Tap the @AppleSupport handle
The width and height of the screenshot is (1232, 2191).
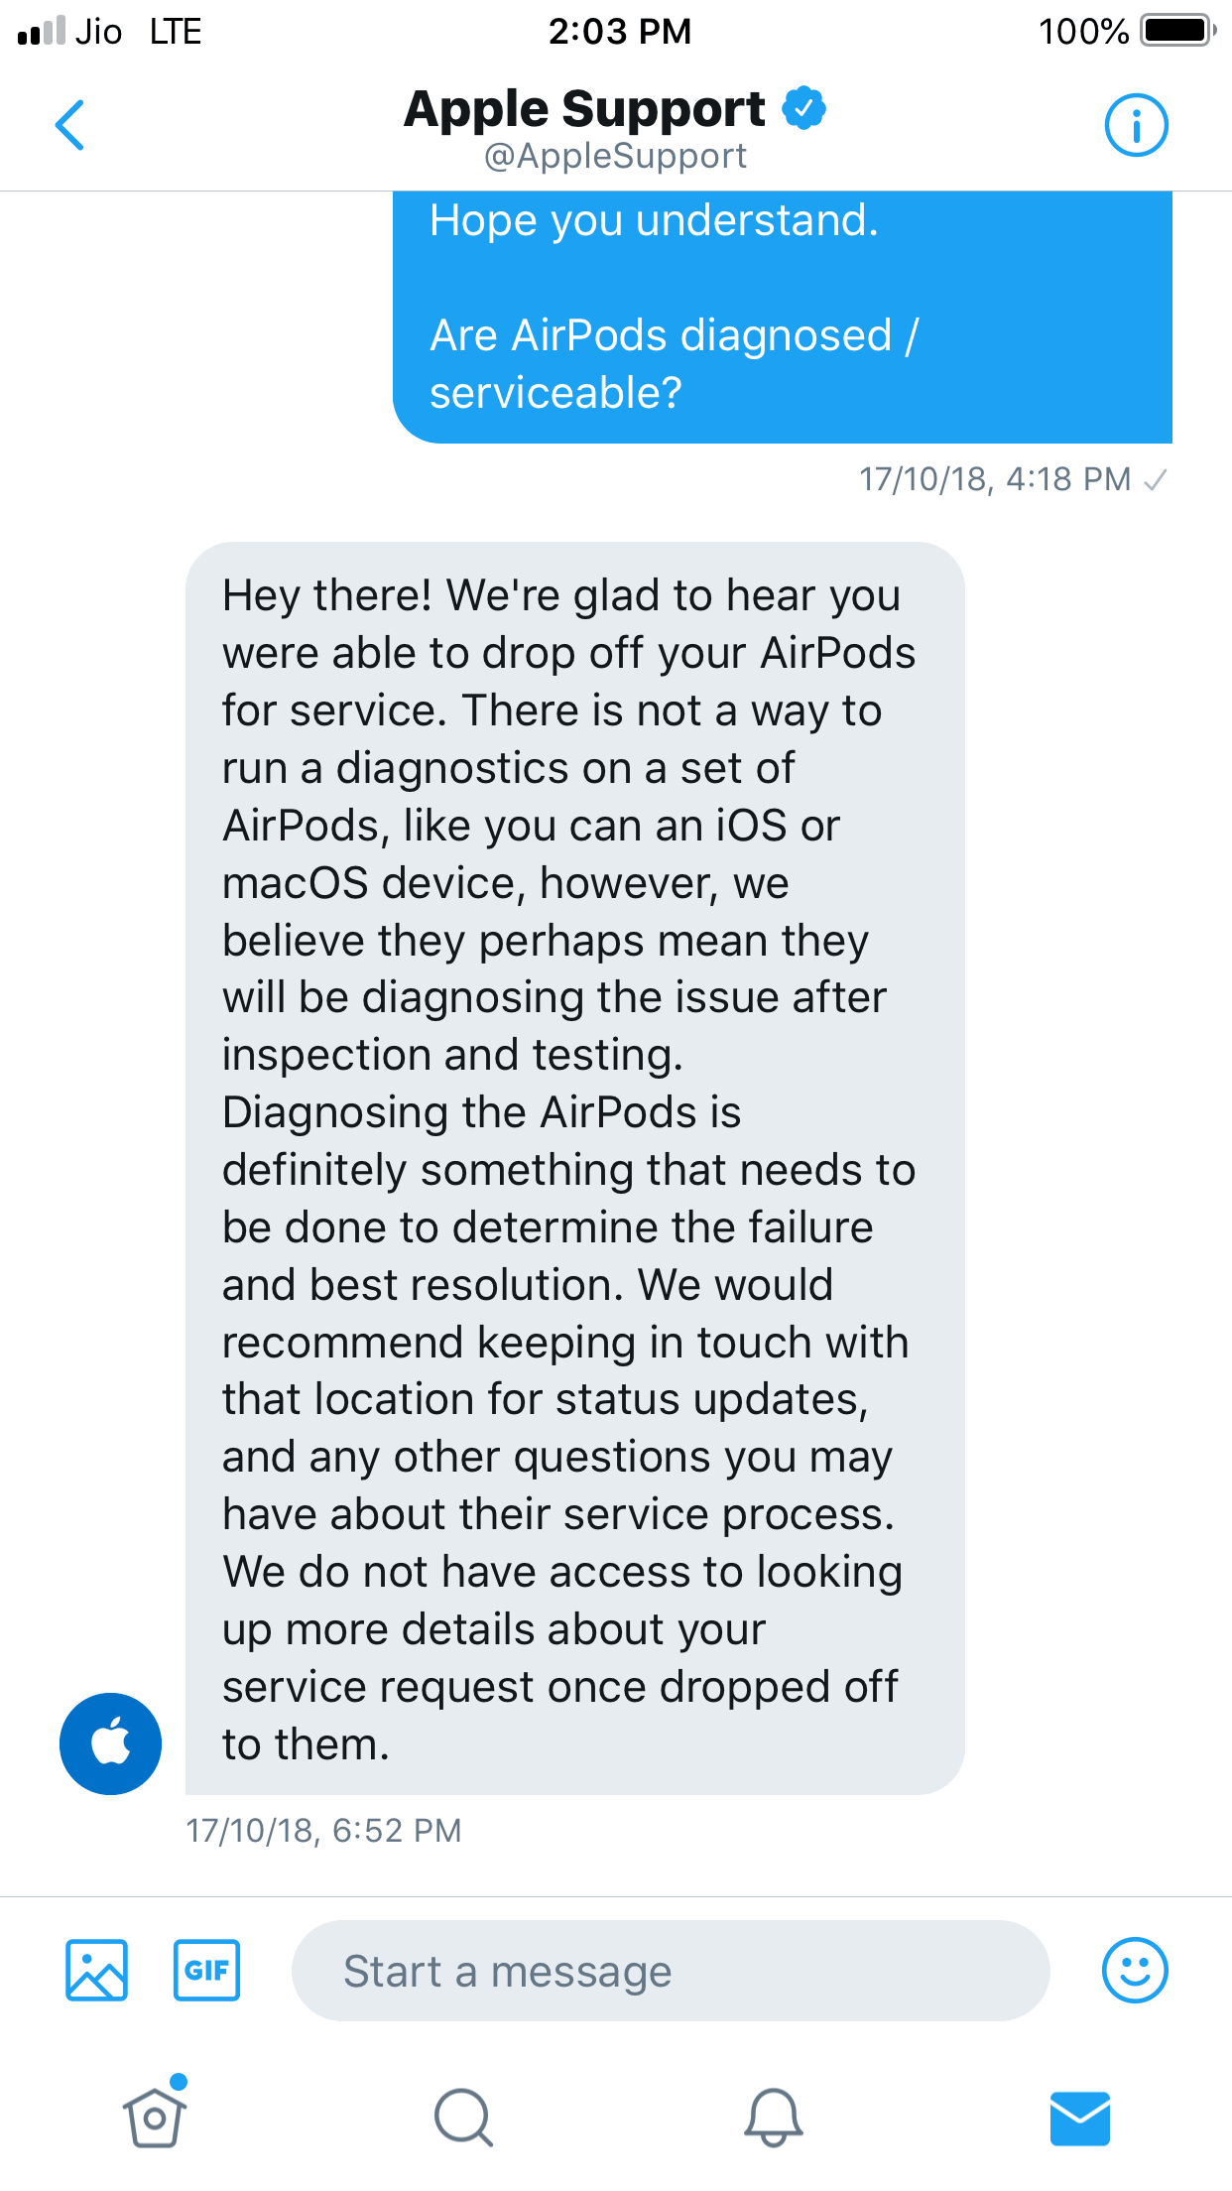point(615,156)
